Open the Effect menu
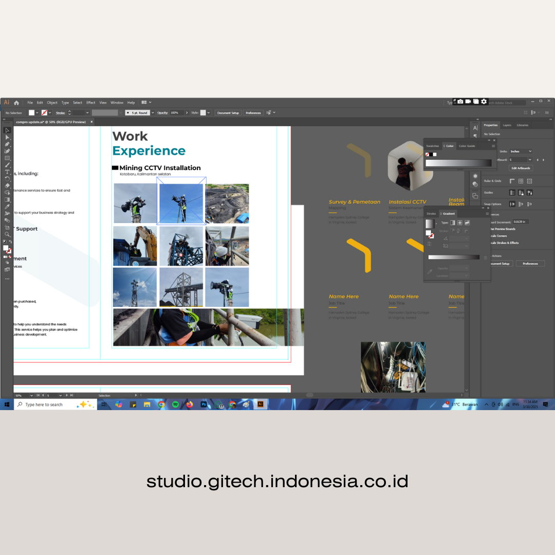 tap(90, 102)
